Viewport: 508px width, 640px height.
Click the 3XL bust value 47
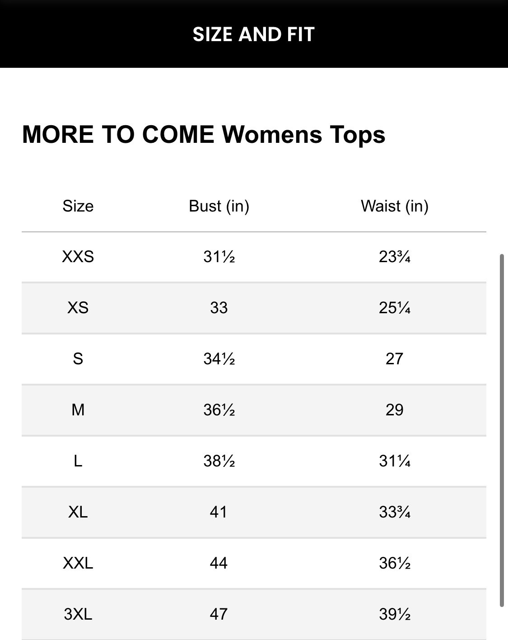click(x=219, y=614)
